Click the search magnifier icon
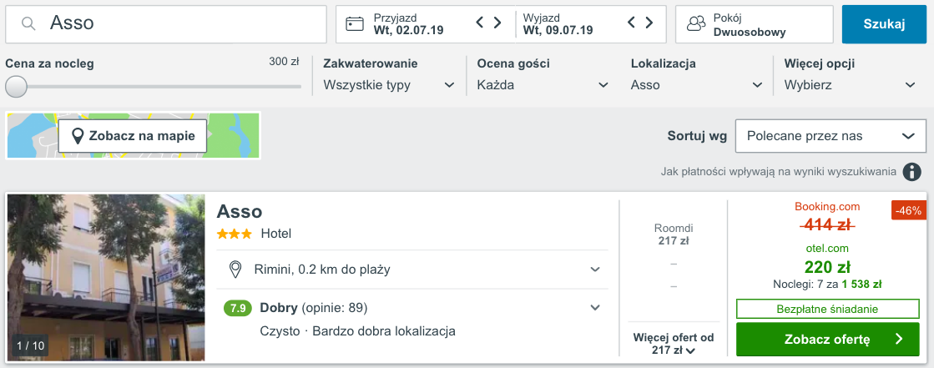The height and width of the screenshot is (368, 934). (x=28, y=23)
